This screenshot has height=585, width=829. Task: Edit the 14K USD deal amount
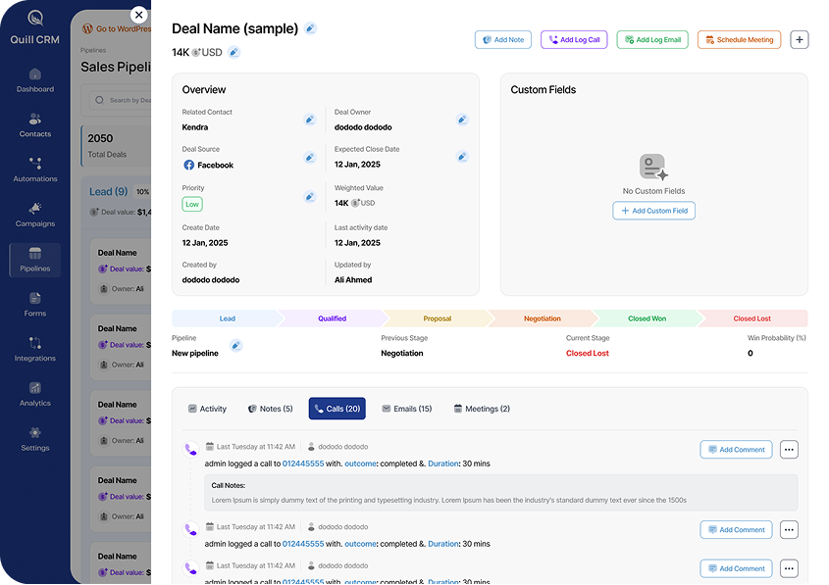pyautogui.click(x=233, y=52)
